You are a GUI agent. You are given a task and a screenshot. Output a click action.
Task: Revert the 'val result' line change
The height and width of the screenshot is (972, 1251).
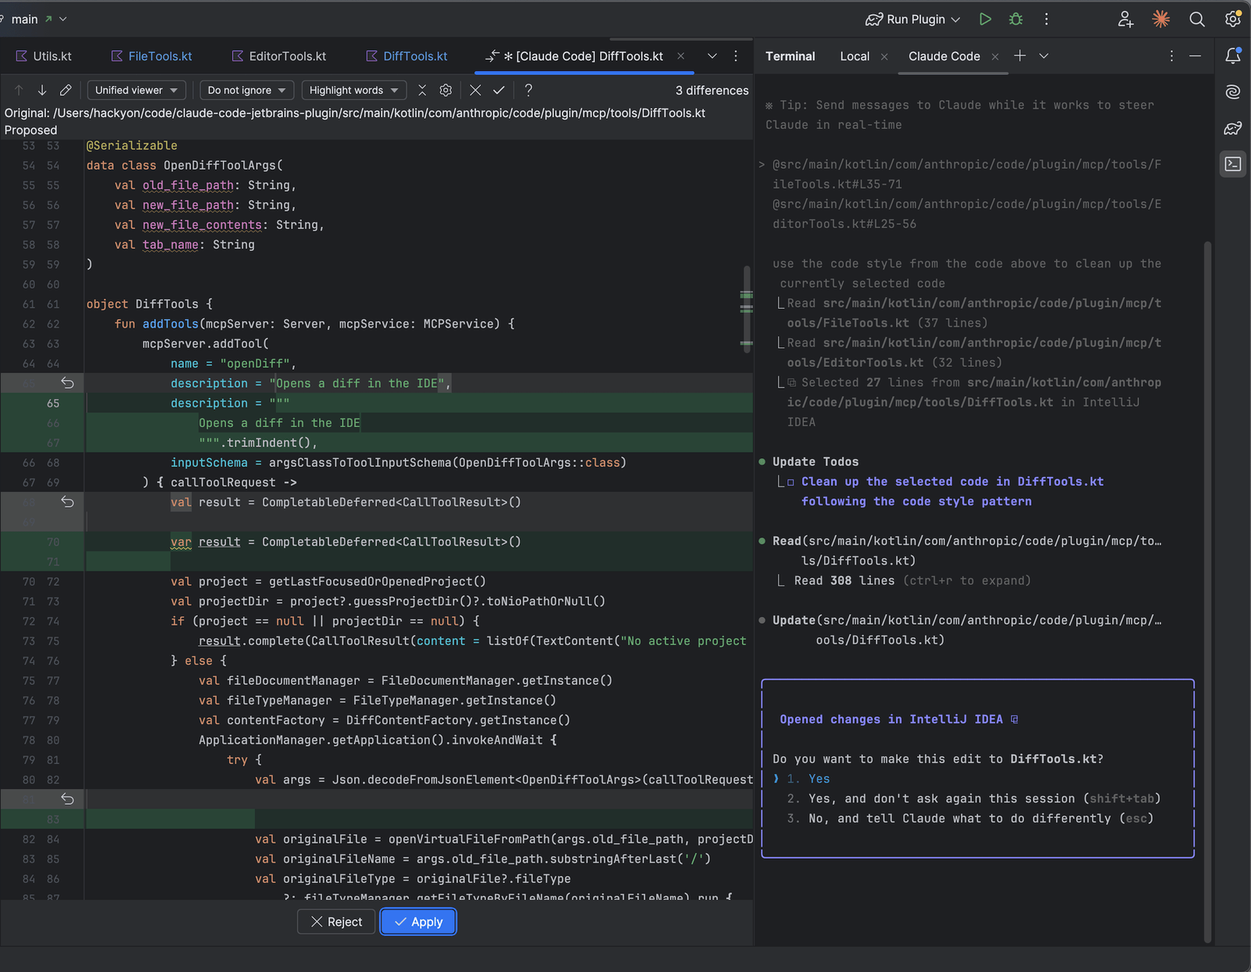(67, 502)
